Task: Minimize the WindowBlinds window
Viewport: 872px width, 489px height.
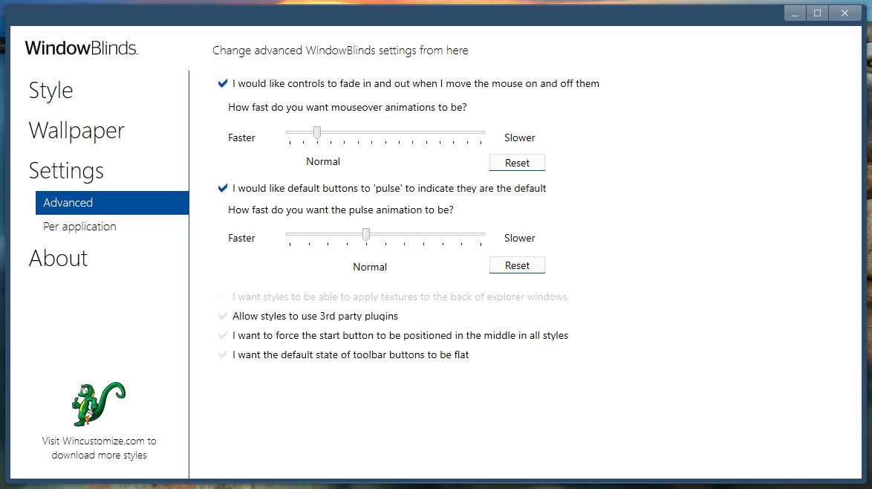Action: 795,13
